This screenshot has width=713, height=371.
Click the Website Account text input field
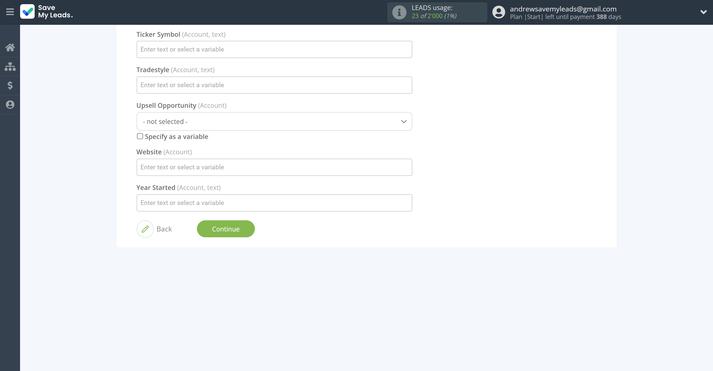click(x=274, y=167)
